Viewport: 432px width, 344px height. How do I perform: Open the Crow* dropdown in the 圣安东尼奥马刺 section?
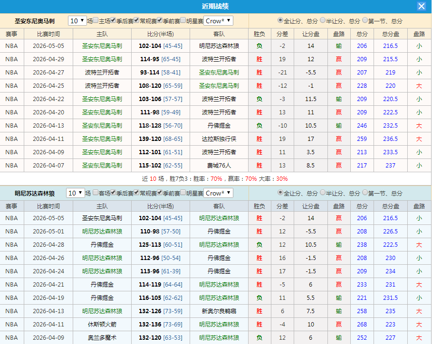click(218, 21)
